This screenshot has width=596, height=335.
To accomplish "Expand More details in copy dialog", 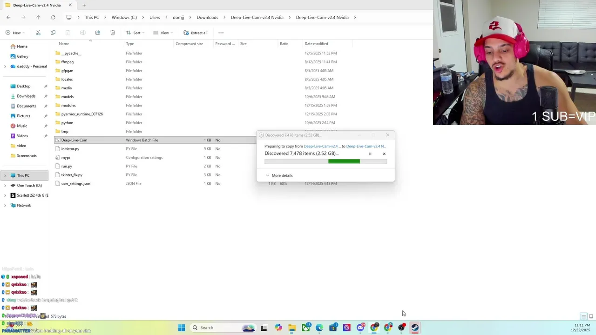I will 279,175.
